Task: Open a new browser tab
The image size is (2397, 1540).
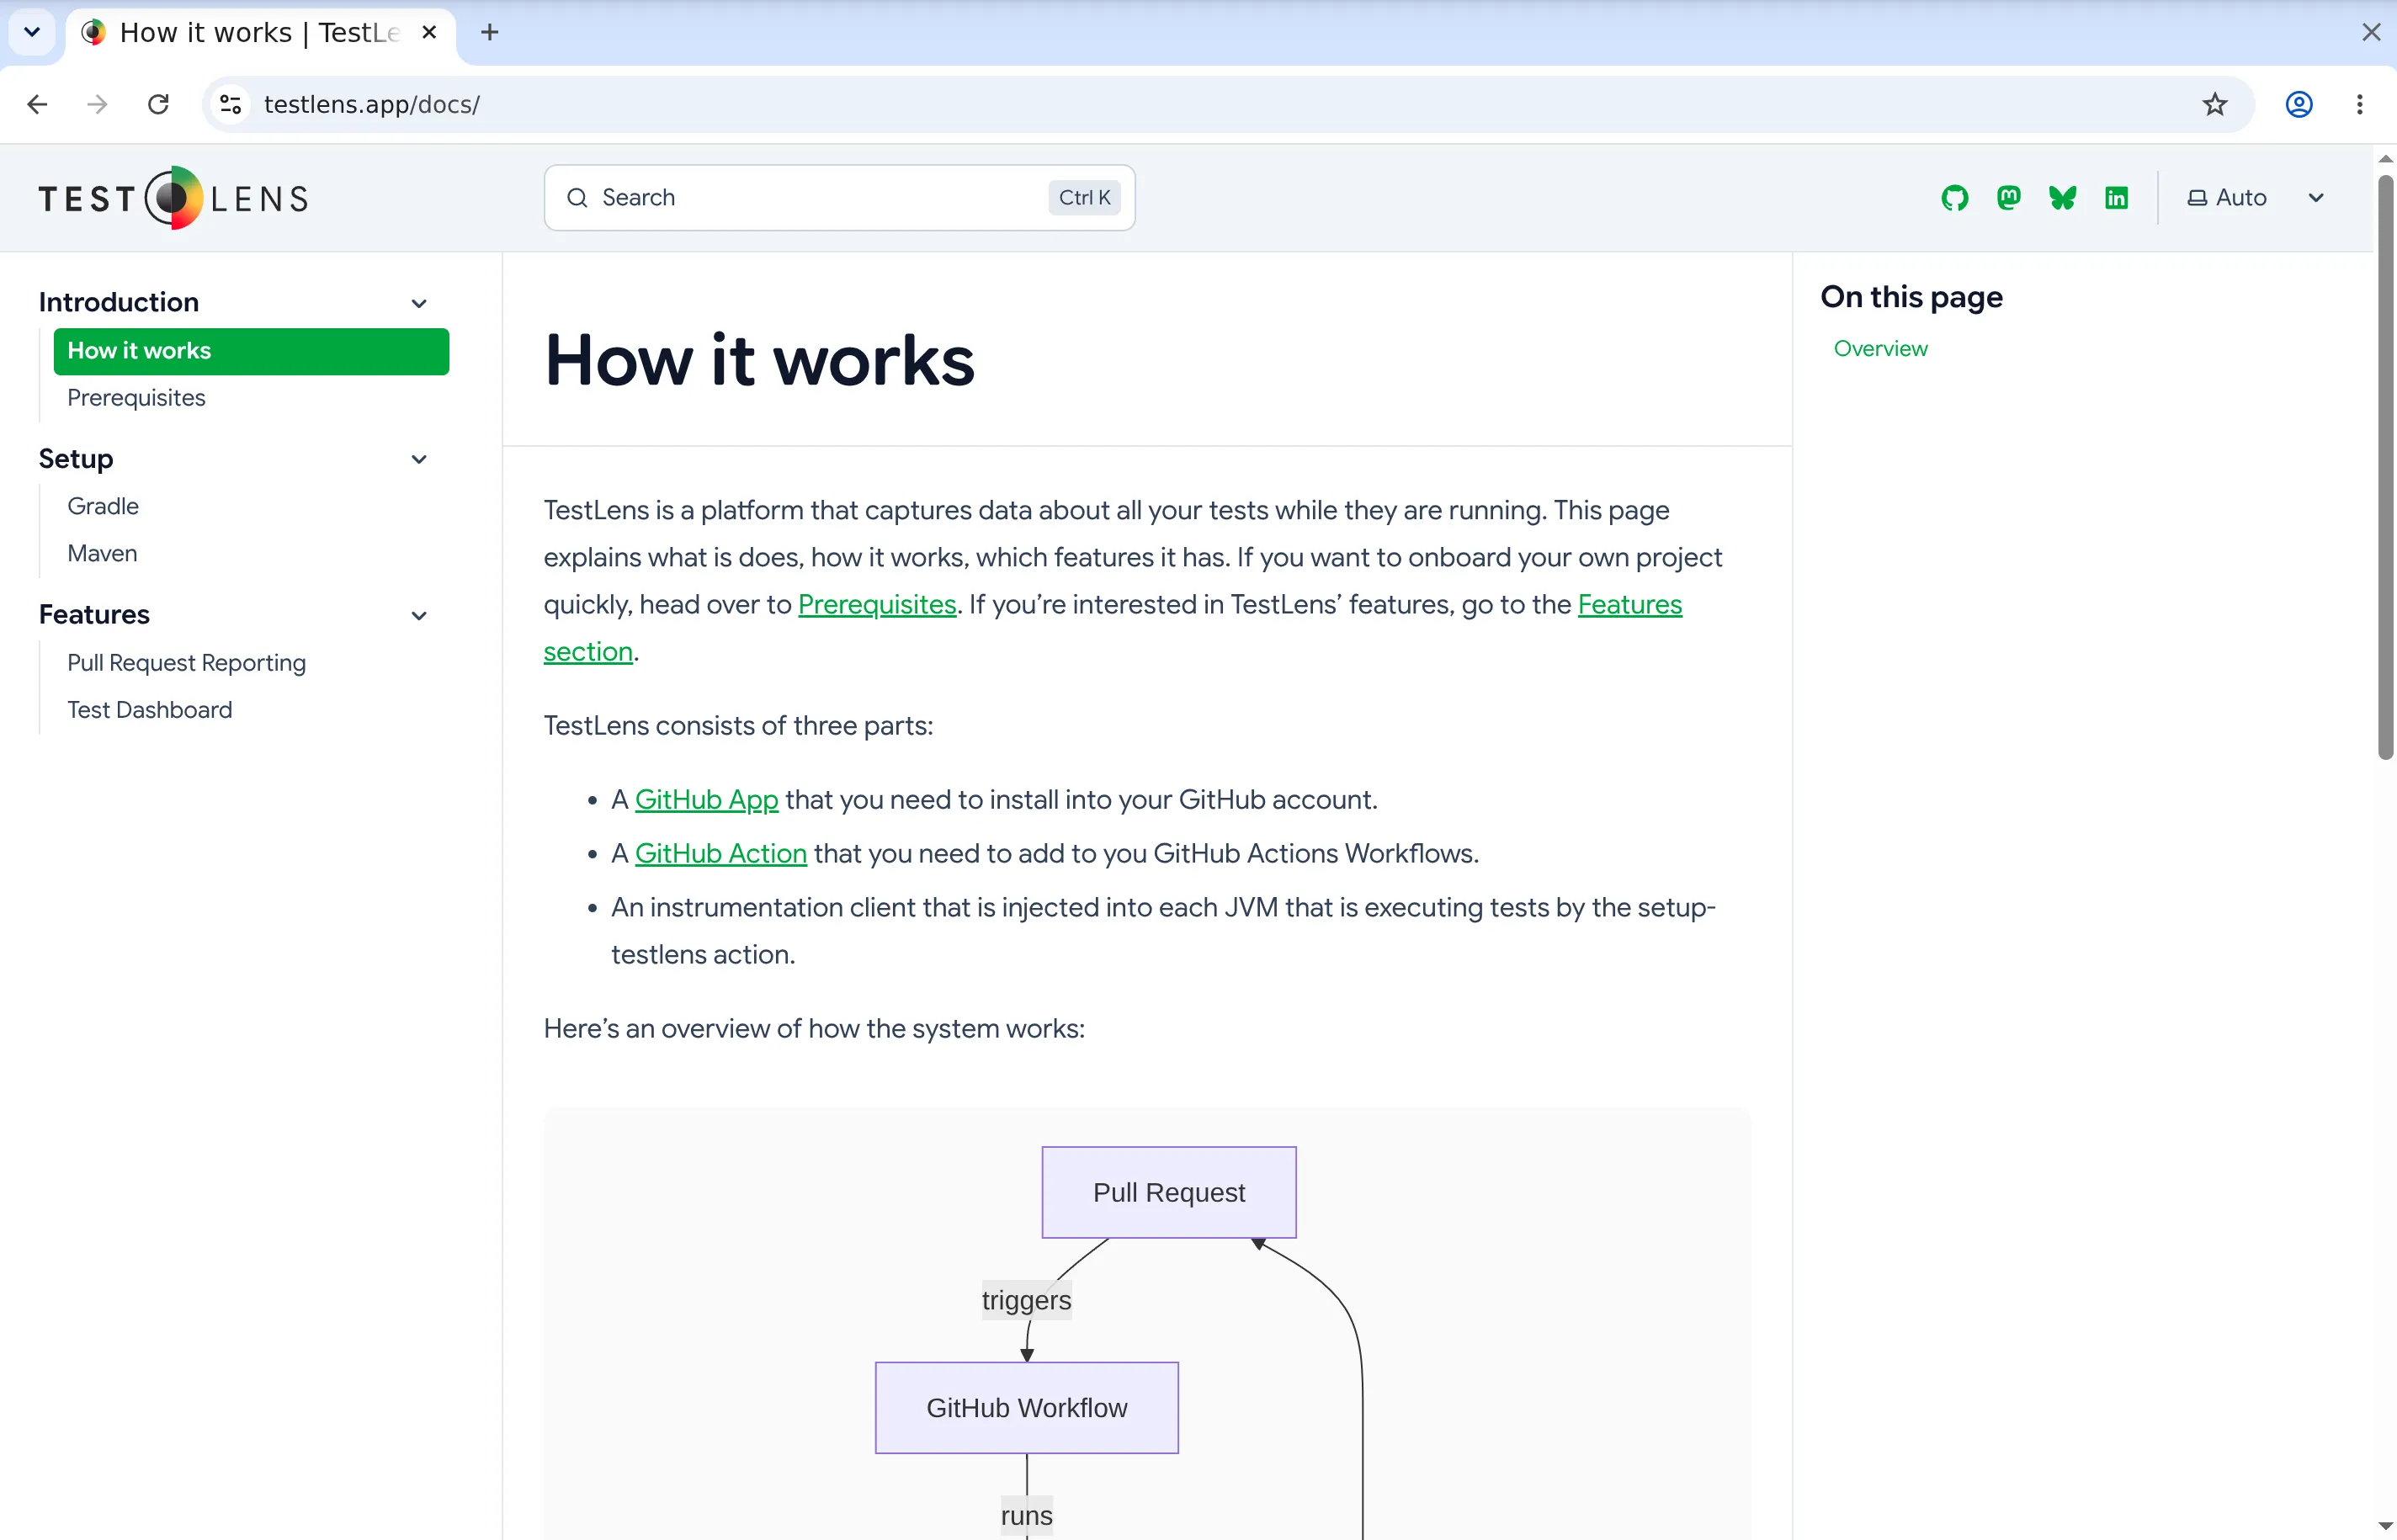Action: (x=490, y=32)
